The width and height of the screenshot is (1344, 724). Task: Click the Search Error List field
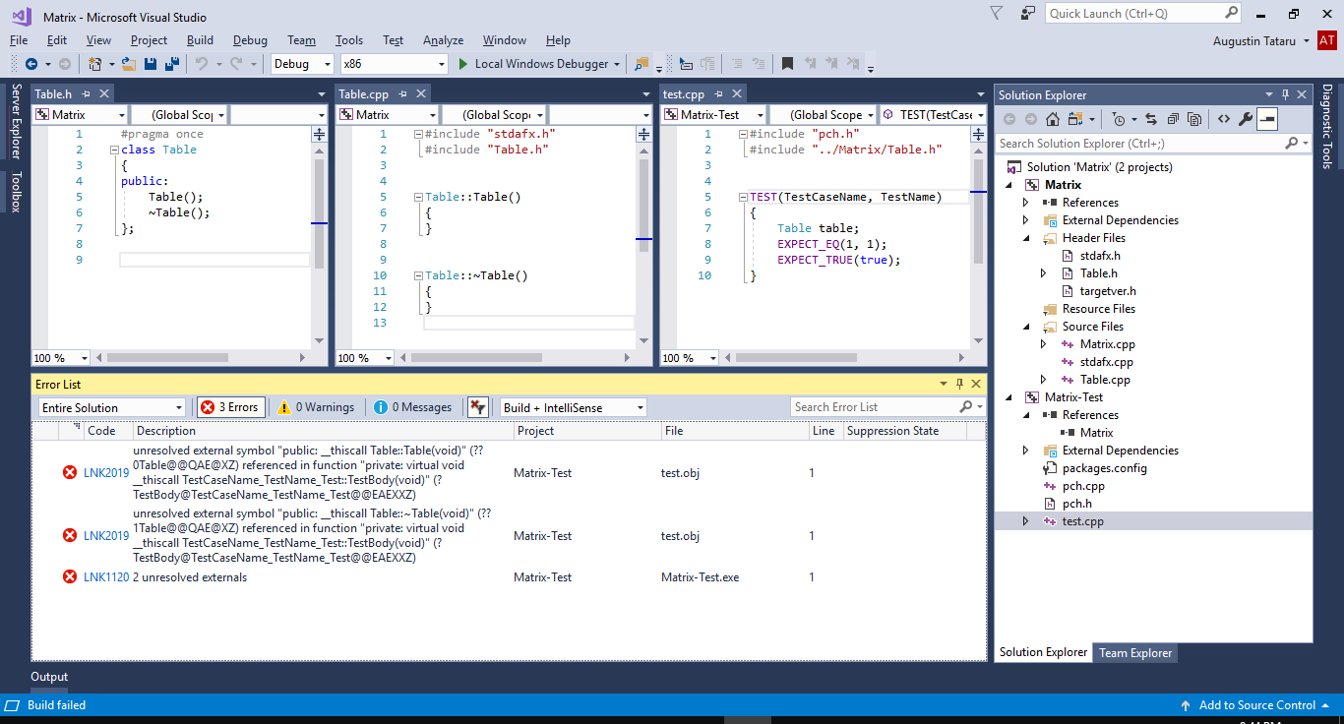point(874,407)
